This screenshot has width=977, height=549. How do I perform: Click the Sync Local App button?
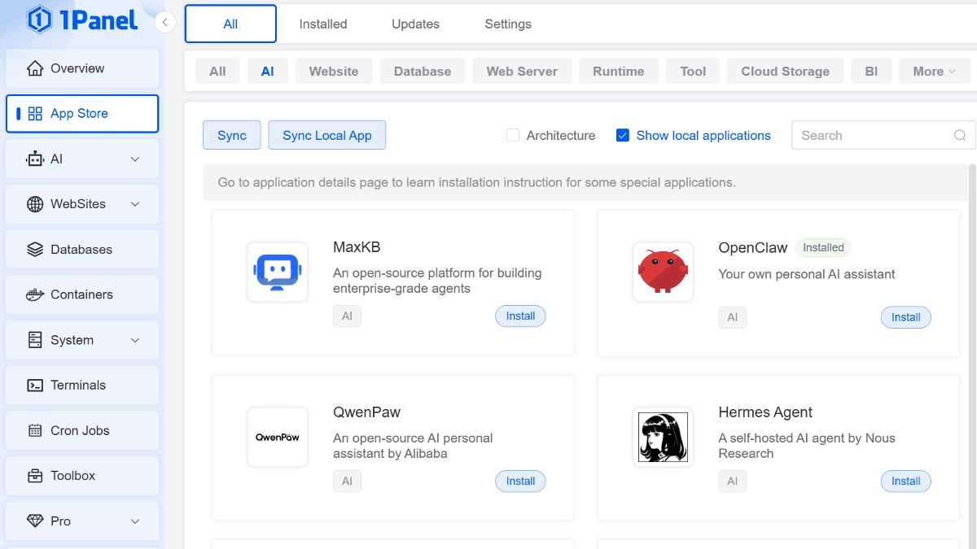(x=327, y=135)
